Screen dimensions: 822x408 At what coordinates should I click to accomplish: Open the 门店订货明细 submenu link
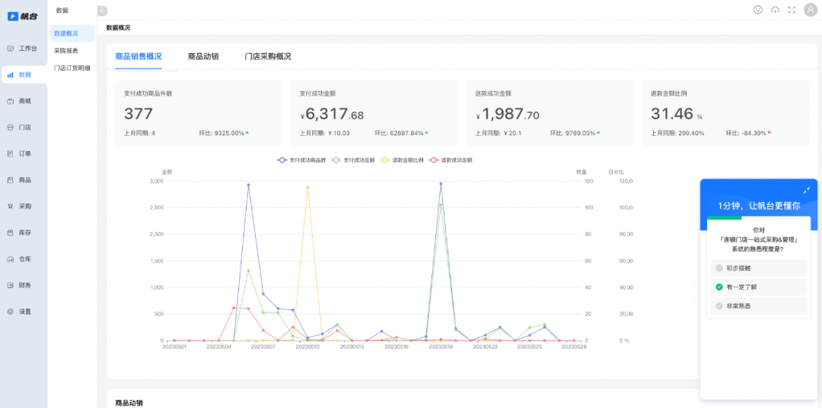pos(72,68)
